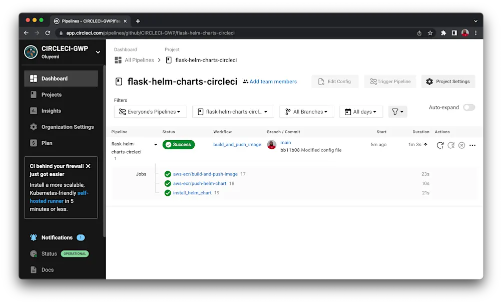The image size is (502, 304).
Task: Open the pipeline actions ellipsis menu
Action: click(x=472, y=145)
